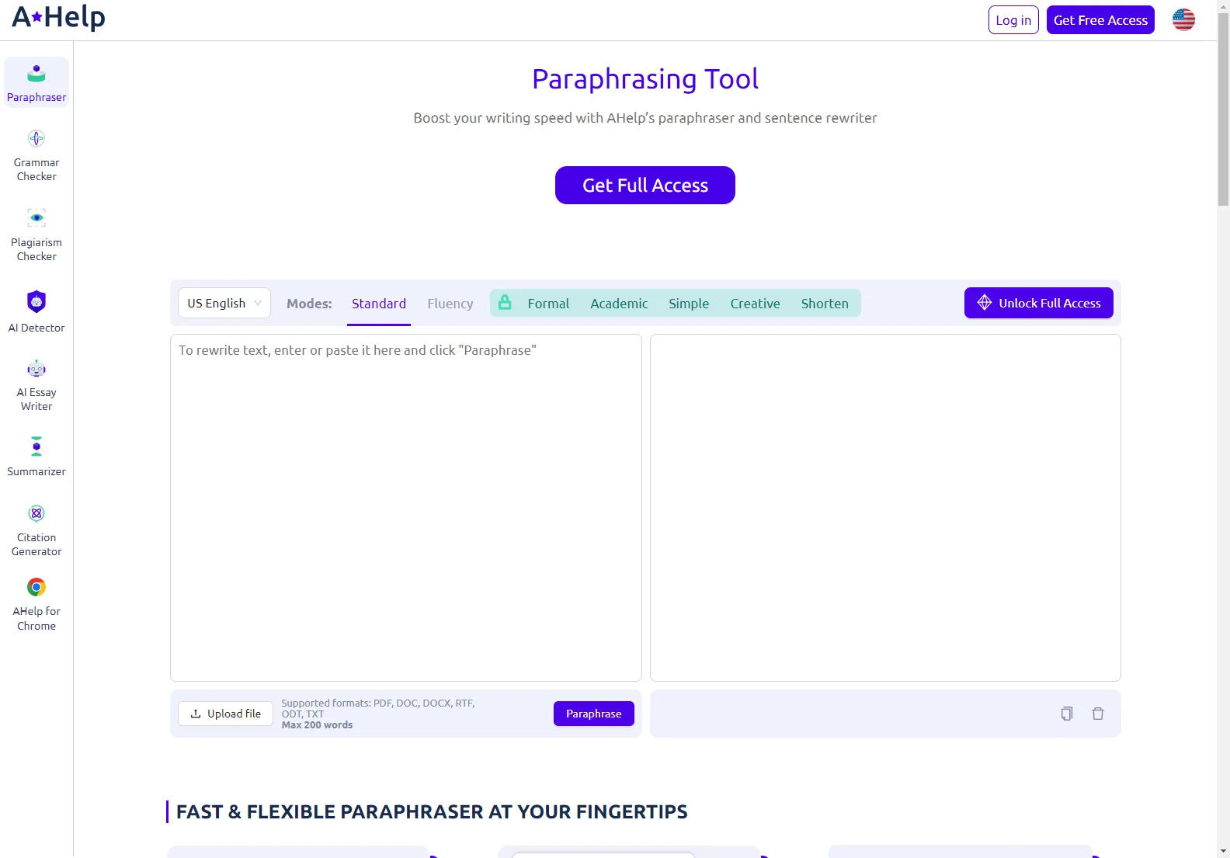Open the AI Essay Writer robot icon

pyautogui.click(x=36, y=369)
